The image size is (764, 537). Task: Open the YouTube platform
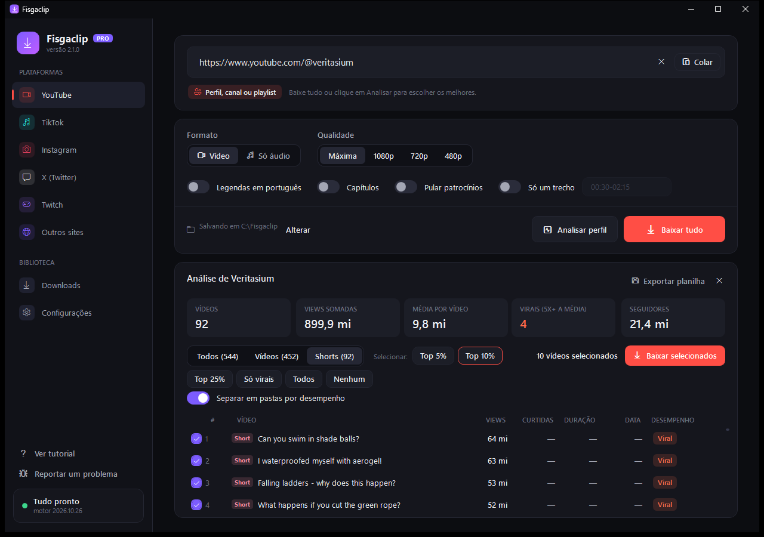[x=78, y=95]
